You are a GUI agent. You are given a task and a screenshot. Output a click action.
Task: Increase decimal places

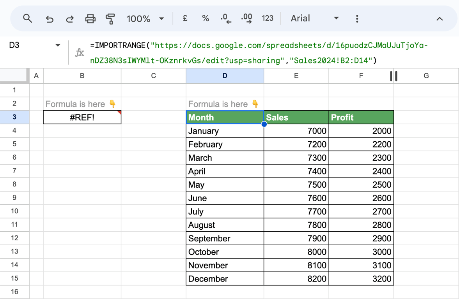[x=246, y=18]
